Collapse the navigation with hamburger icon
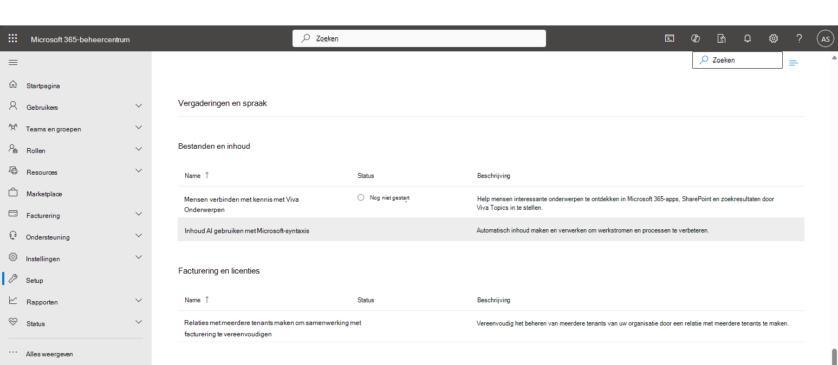 [x=13, y=63]
